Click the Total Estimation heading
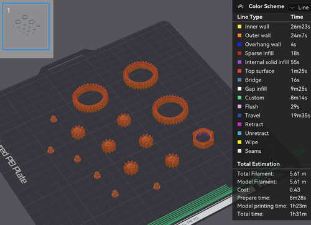 tap(258, 164)
